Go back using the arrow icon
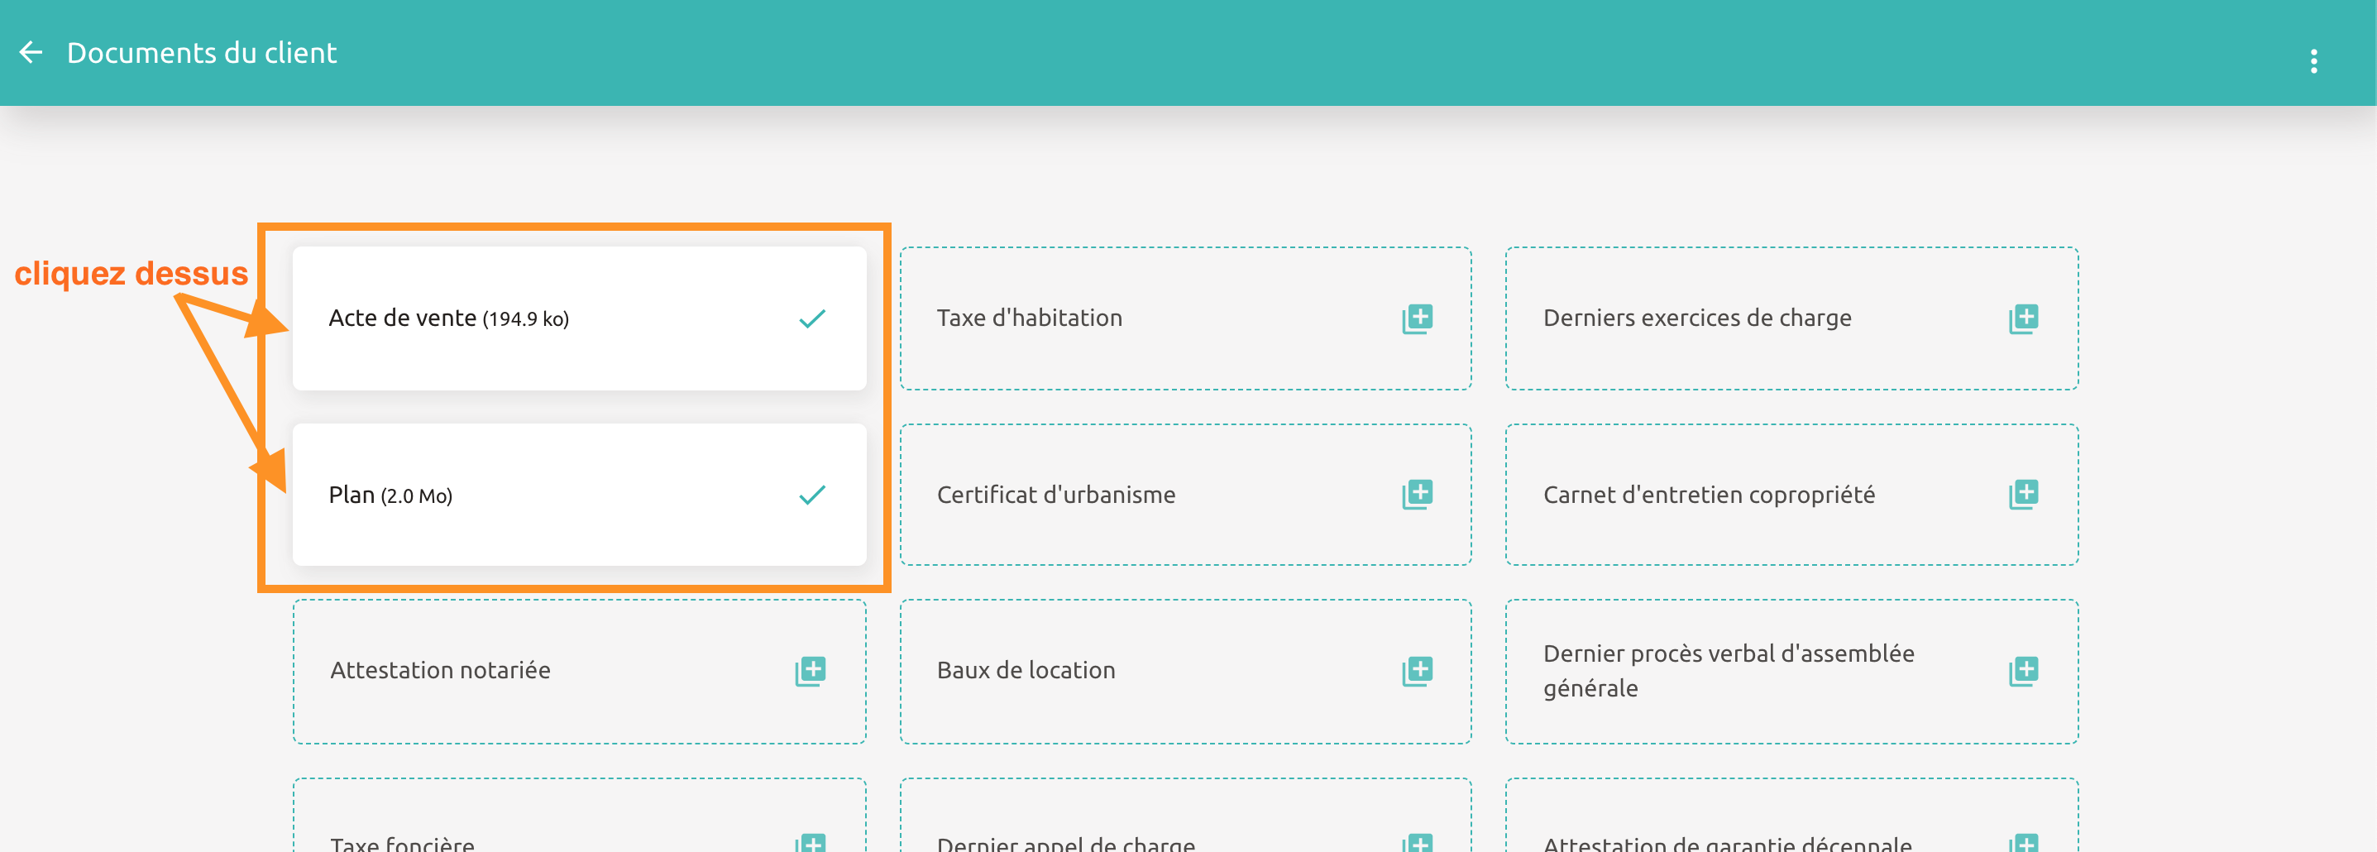The image size is (2377, 852). (x=31, y=53)
